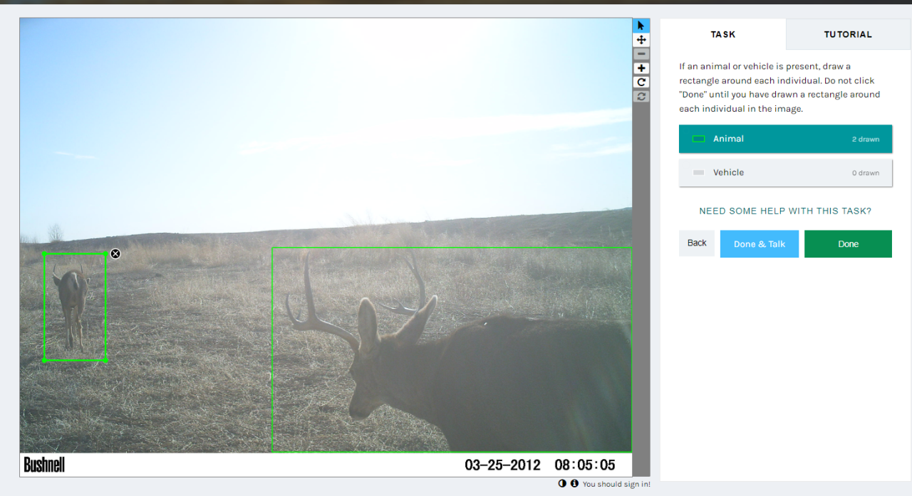Select the pan move tool

pos(641,40)
